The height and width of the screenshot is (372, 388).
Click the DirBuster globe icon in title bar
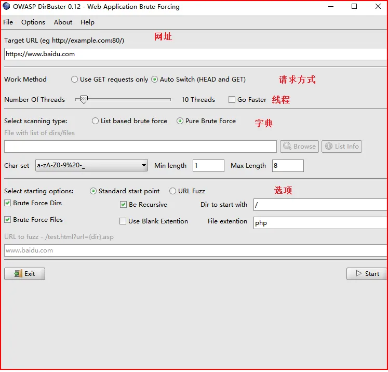[x=6, y=6]
